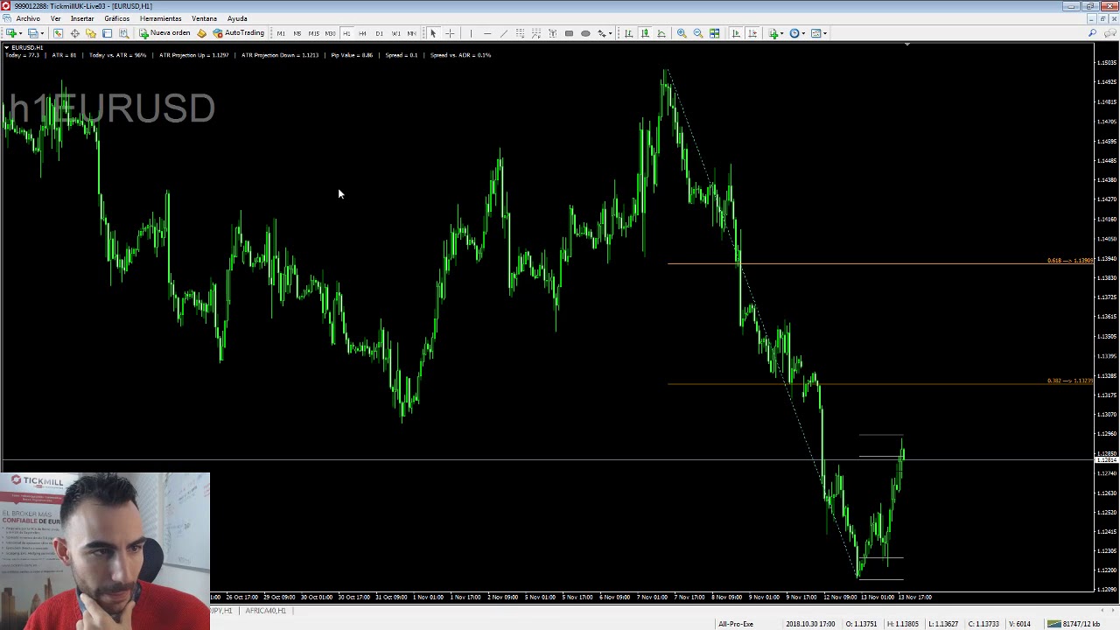Switch chart to candlesticks

coord(645,33)
